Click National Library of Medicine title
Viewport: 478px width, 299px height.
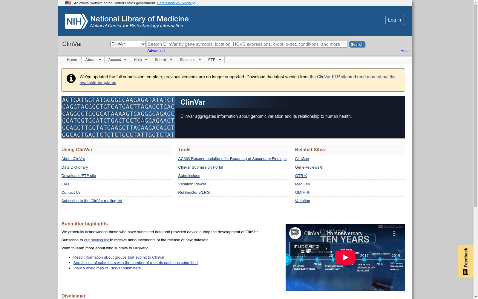pos(139,19)
